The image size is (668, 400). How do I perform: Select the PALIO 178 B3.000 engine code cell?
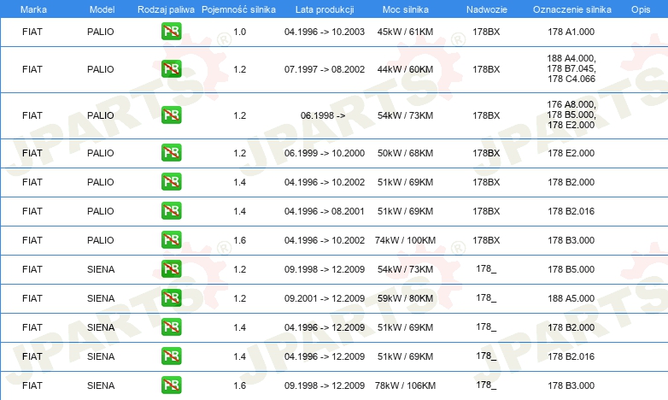[571, 240]
